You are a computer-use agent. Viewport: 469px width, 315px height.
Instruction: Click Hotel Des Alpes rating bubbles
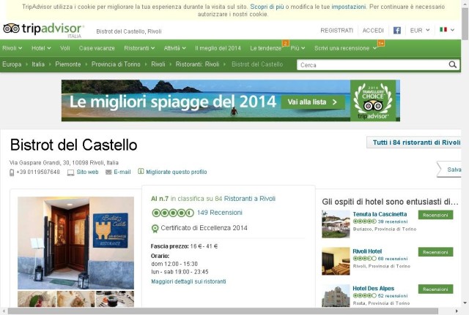click(365, 295)
